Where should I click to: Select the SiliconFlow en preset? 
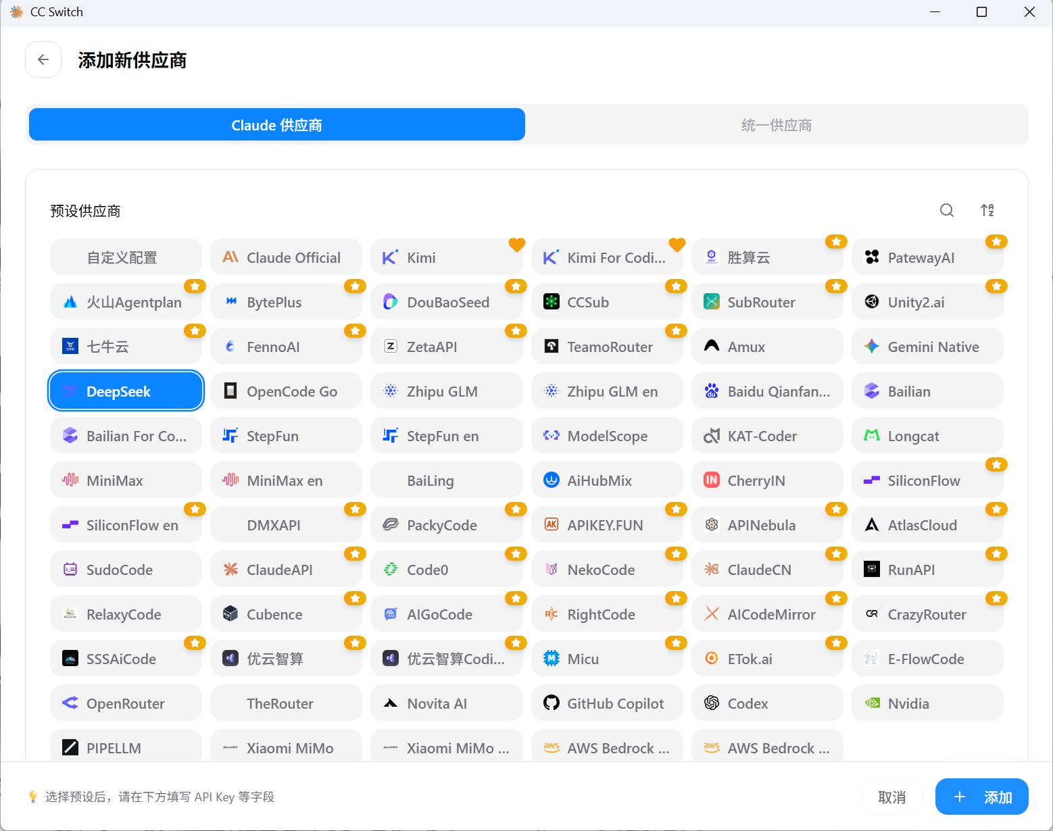126,525
